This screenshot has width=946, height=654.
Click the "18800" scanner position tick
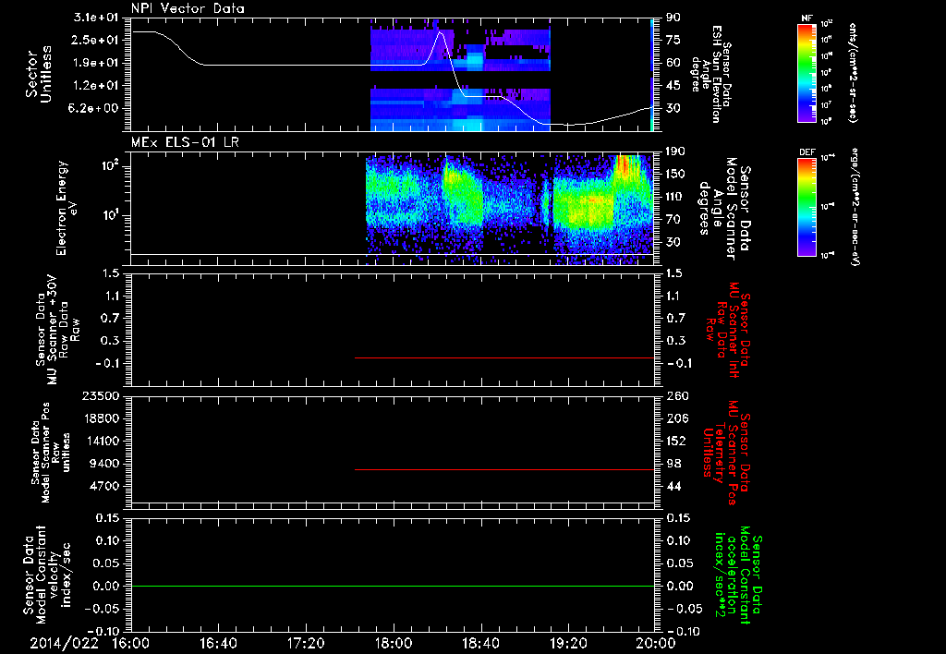pyautogui.click(x=102, y=418)
